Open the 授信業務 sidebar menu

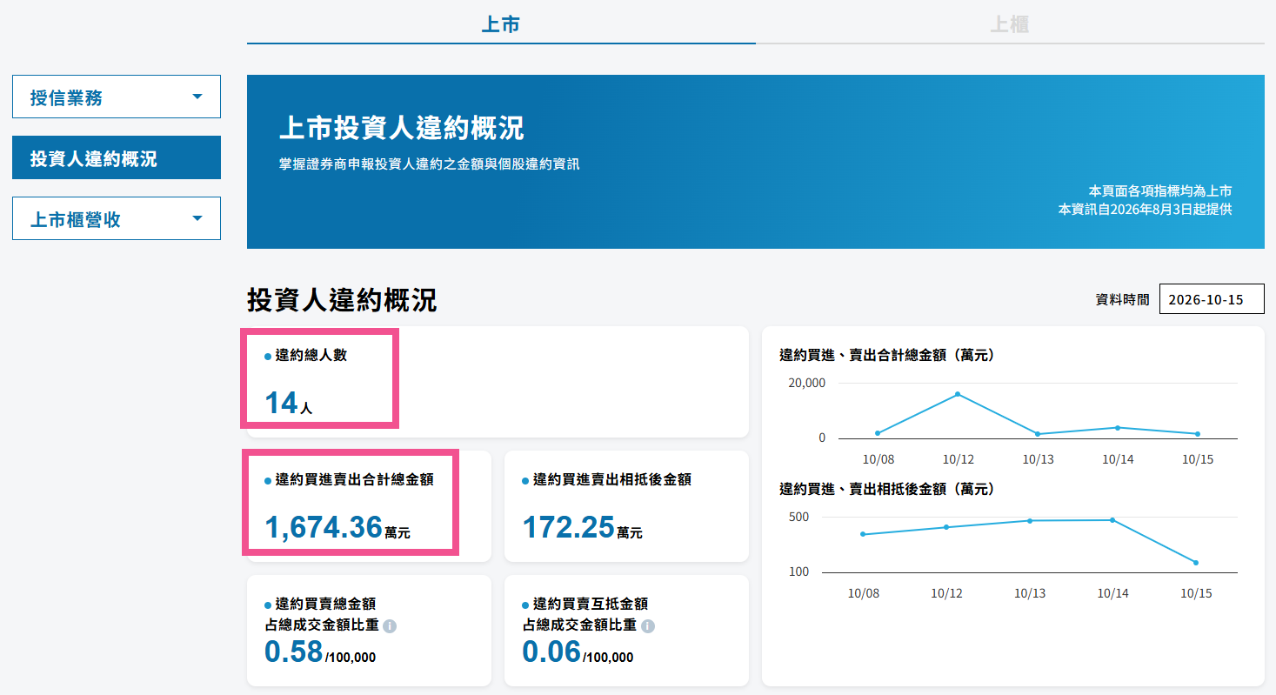pos(117,97)
